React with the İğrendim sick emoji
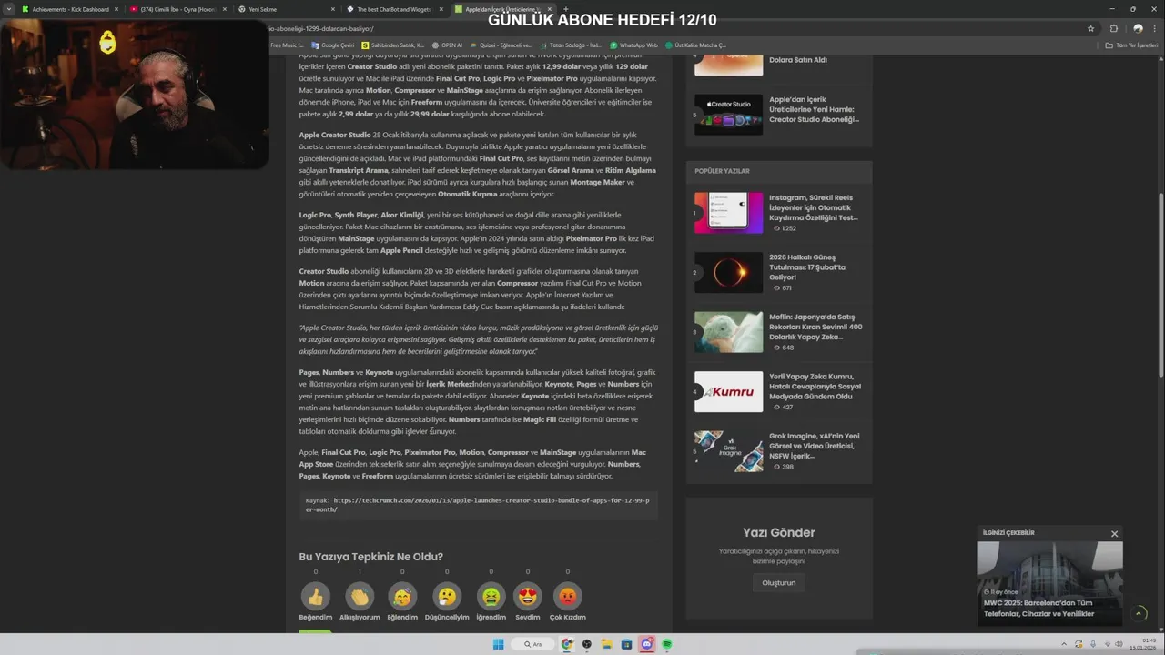 pyautogui.click(x=491, y=597)
